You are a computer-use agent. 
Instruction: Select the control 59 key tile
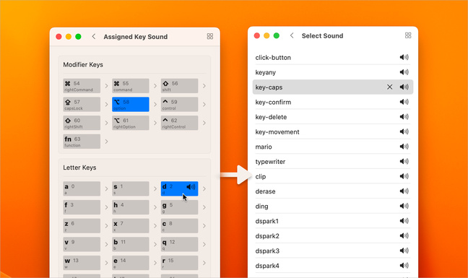click(x=179, y=105)
